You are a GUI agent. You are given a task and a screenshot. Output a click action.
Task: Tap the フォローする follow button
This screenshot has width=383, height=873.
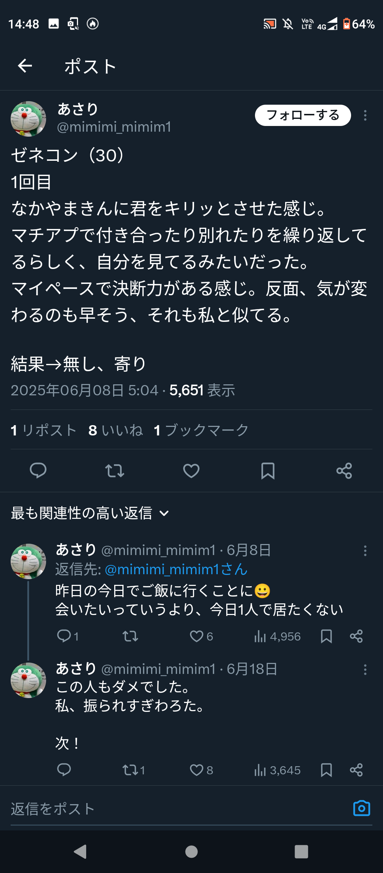(302, 115)
